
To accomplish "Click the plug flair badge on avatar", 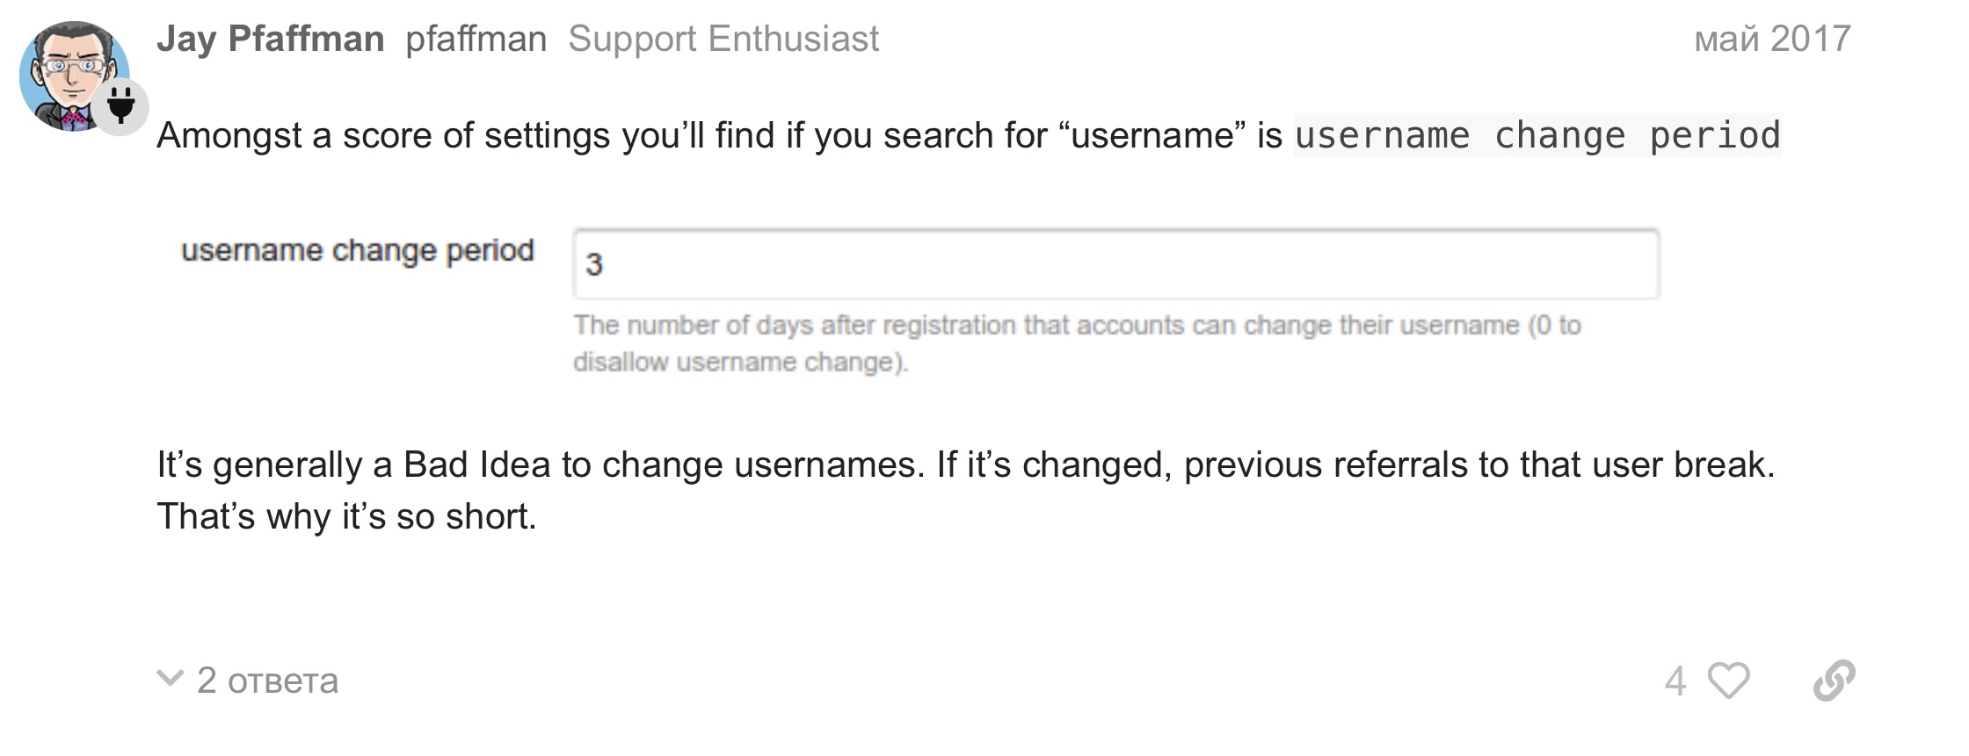I will pyautogui.click(x=121, y=106).
